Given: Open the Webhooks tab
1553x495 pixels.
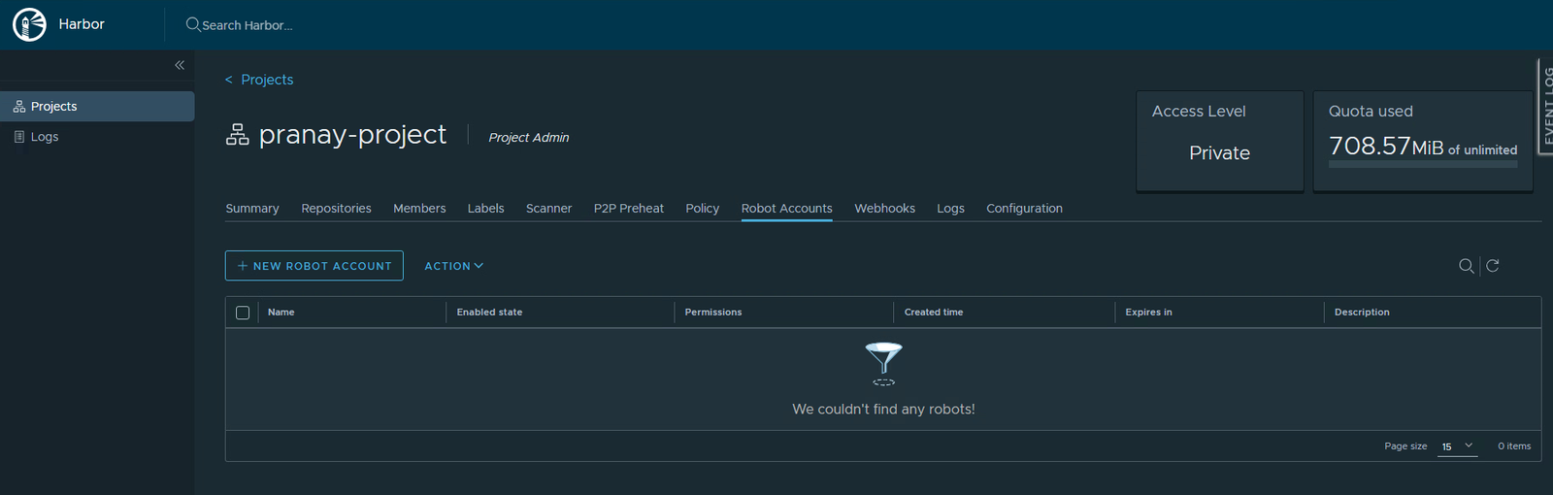Looking at the screenshot, I should pyautogui.click(x=884, y=209).
